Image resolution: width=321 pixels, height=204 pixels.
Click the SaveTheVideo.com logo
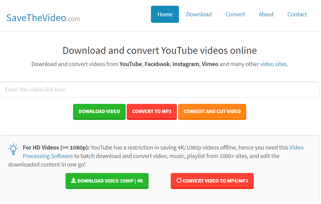coord(43,18)
